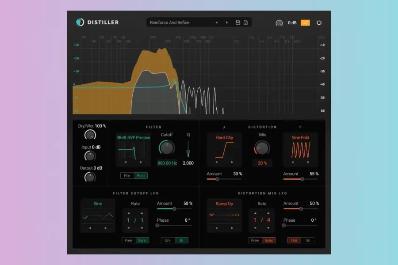
Task: Click the distortion LFO Amount slider handle
Action: pyautogui.click(x=301, y=209)
